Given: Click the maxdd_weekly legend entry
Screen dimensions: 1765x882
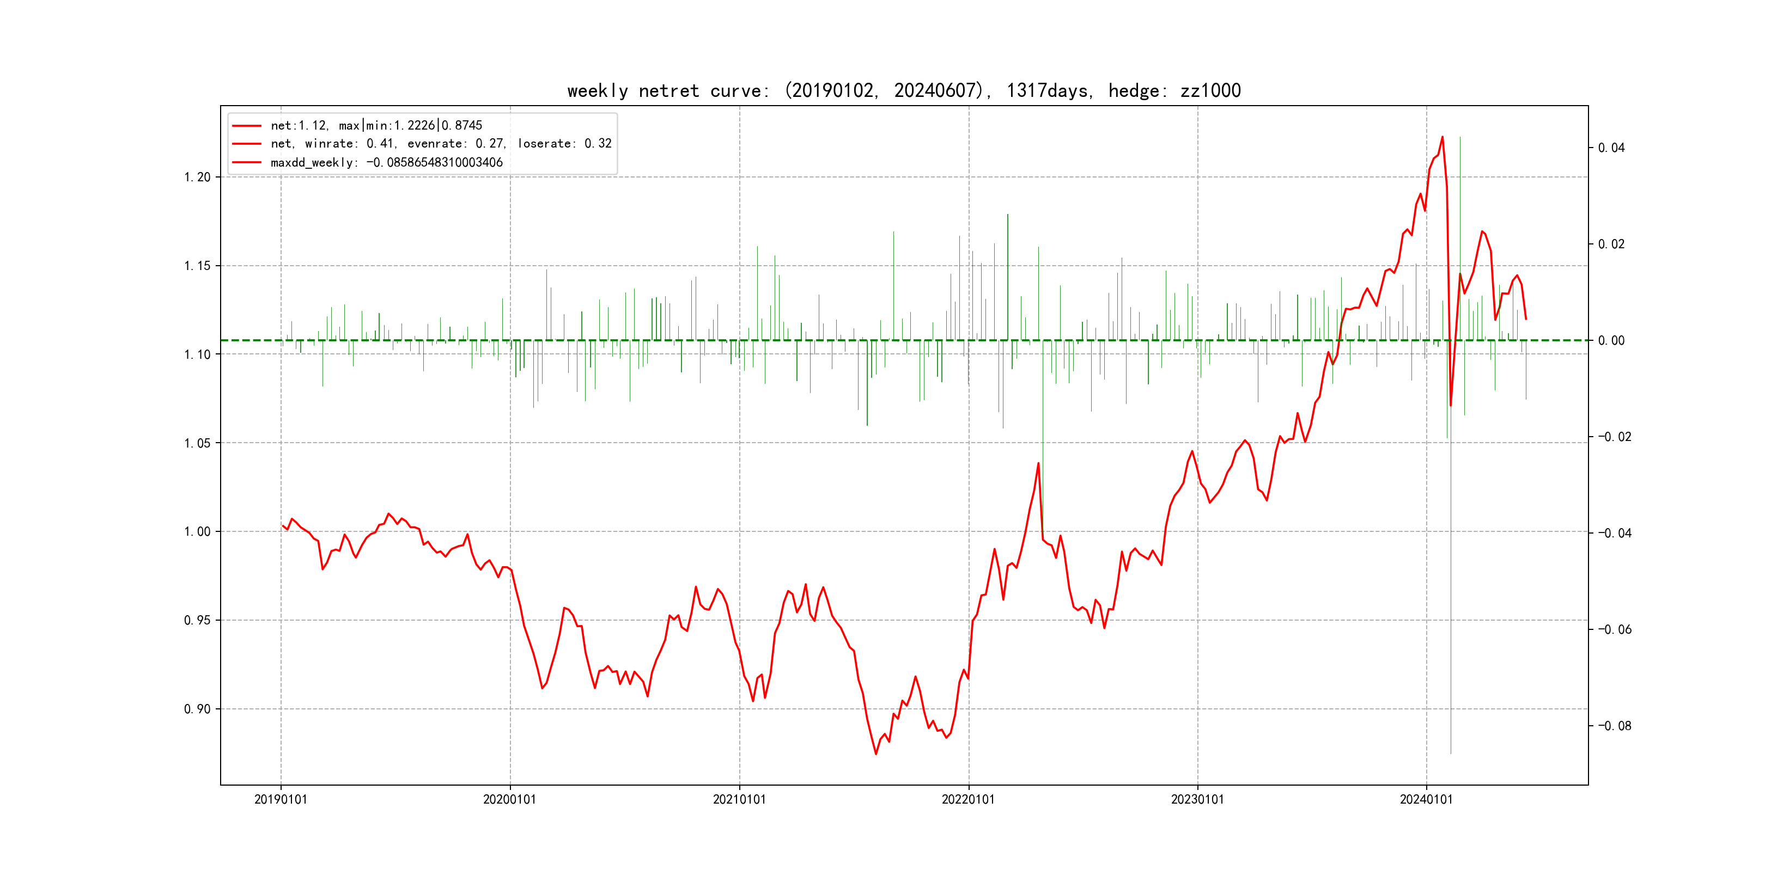Looking at the screenshot, I should 386,163.
